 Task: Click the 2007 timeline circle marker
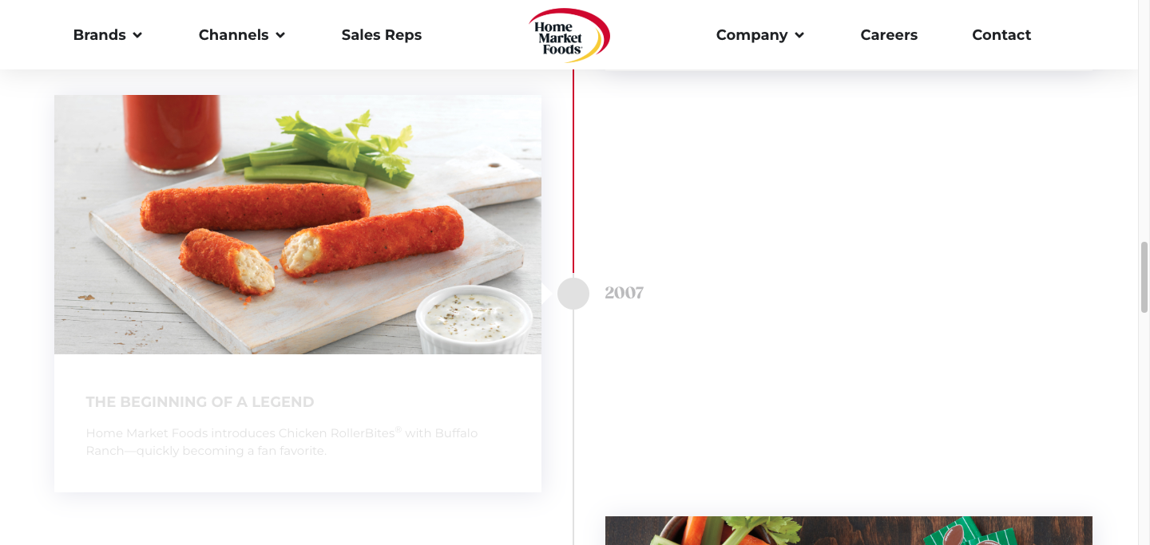pyautogui.click(x=573, y=294)
